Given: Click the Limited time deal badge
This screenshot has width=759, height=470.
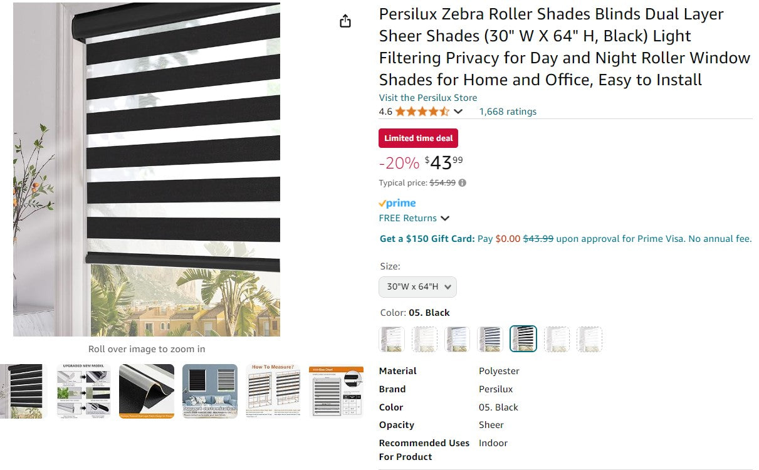Looking at the screenshot, I should [x=418, y=138].
